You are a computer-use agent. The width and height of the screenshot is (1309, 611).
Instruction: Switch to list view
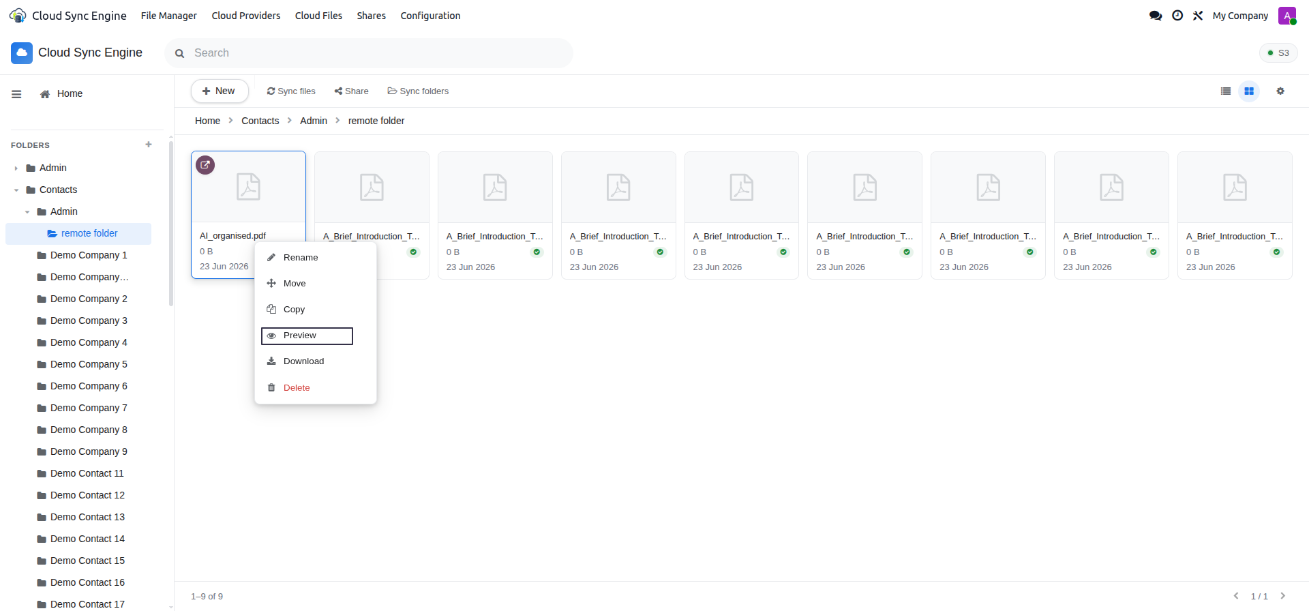tap(1226, 91)
